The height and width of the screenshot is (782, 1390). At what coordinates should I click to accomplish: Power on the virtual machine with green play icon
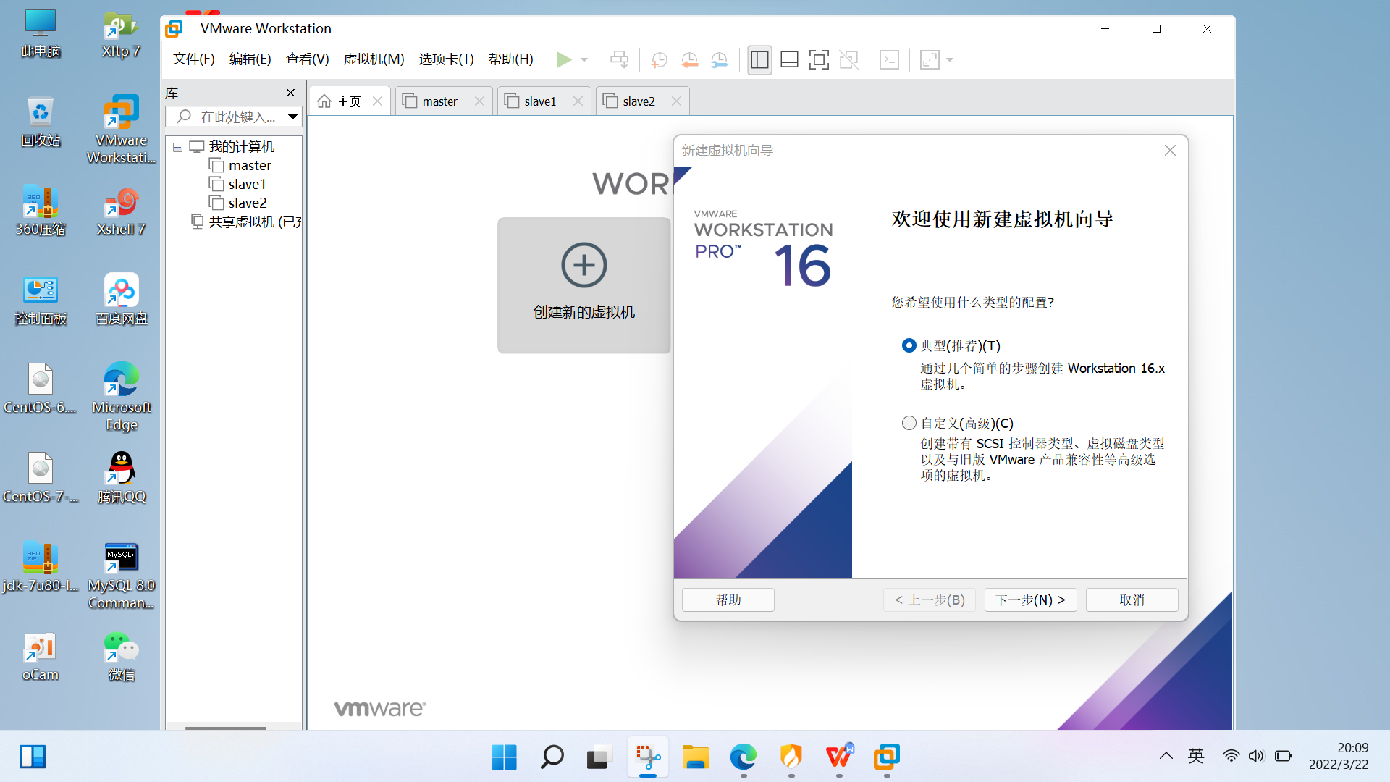pos(564,59)
